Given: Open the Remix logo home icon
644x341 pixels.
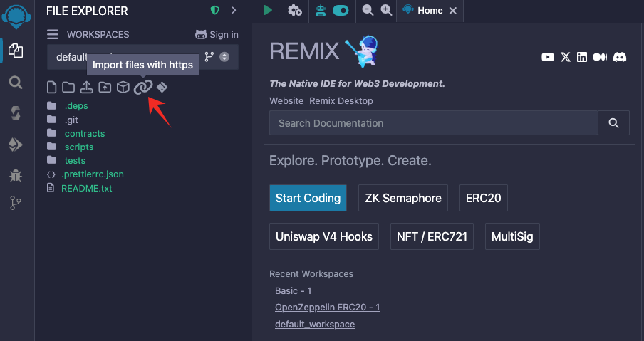Looking at the screenshot, I should pos(16,17).
